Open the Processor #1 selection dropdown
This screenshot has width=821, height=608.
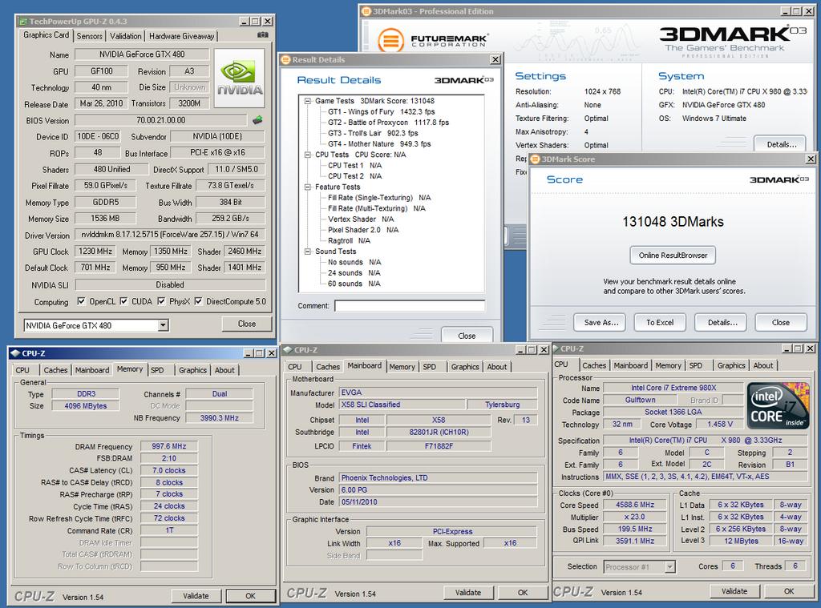pyautogui.click(x=669, y=566)
